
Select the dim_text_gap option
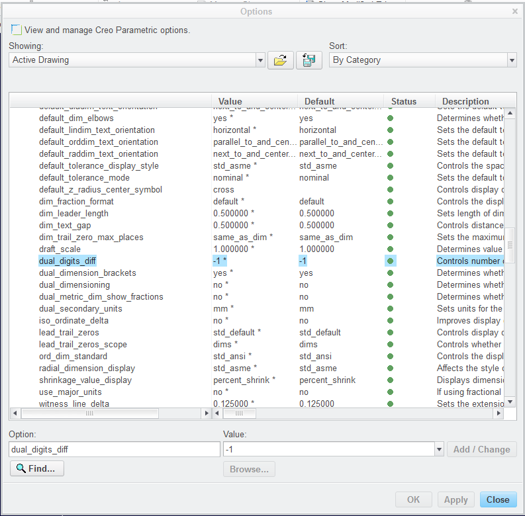click(x=65, y=225)
